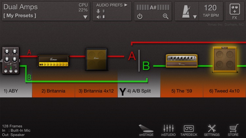Toggle the left footswitch on ABY pedal
246x138 pixels.
[6, 71]
